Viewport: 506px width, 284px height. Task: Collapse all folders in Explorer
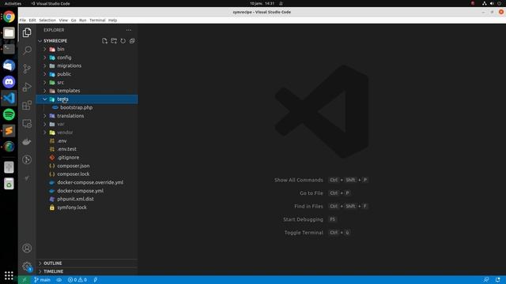click(x=132, y=41)
